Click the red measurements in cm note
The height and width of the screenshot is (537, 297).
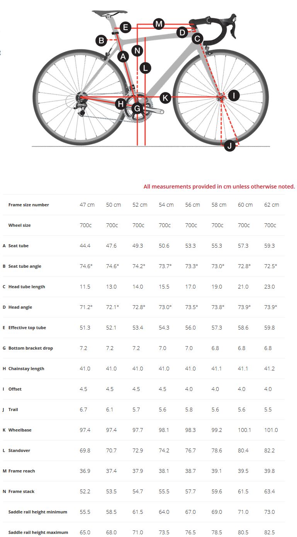(219, 187)
